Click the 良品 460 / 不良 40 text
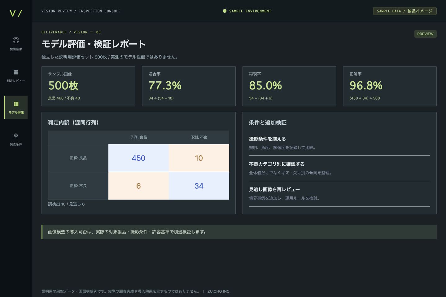 point(64,98)
